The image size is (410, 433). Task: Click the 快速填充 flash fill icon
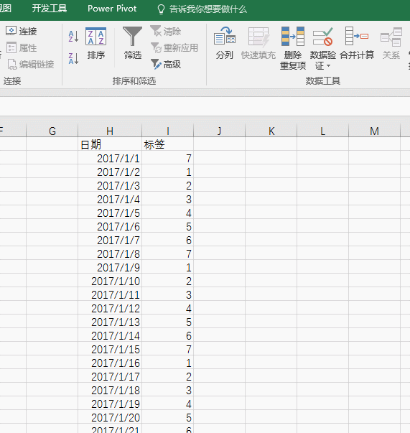coord(258,37)
